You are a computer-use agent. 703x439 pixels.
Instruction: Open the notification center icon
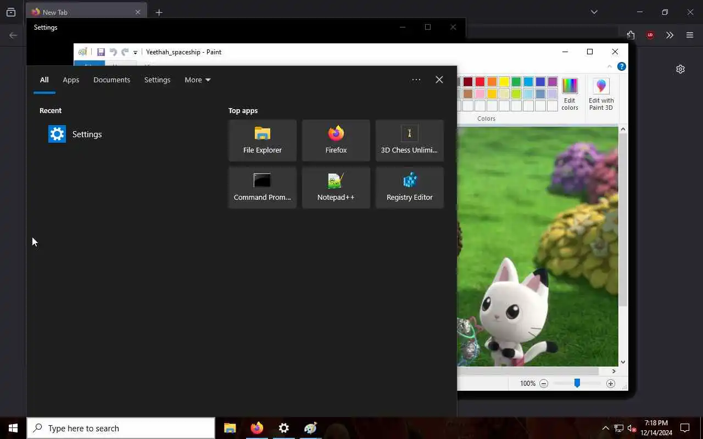[685, 428]
